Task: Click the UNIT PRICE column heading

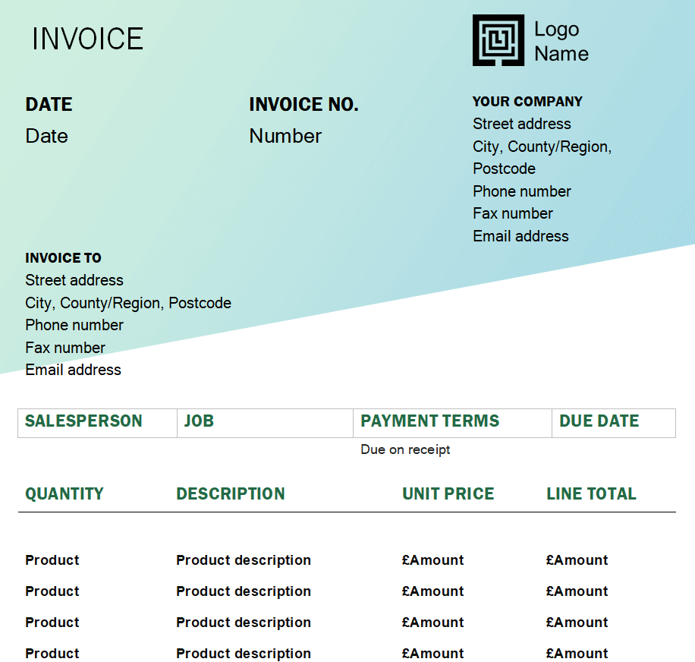Action: pos(448,493)
